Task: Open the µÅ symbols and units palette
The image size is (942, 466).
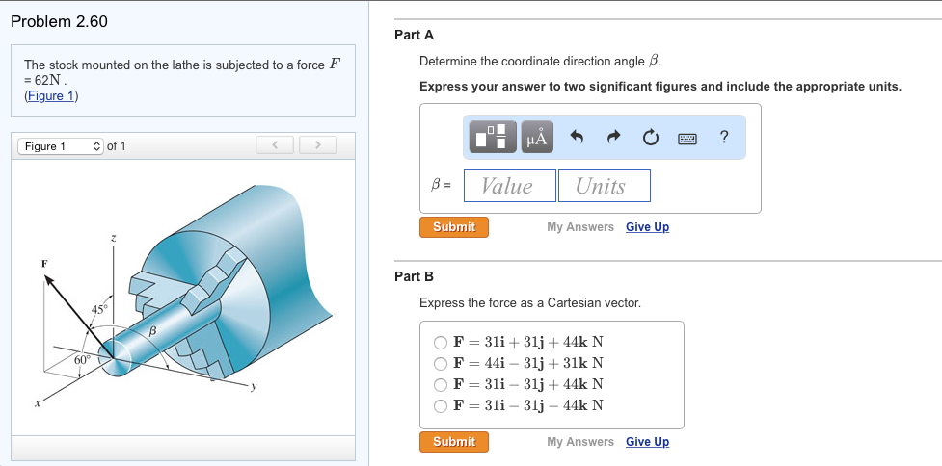Action: pyautogui.click(x=537, y=138)
